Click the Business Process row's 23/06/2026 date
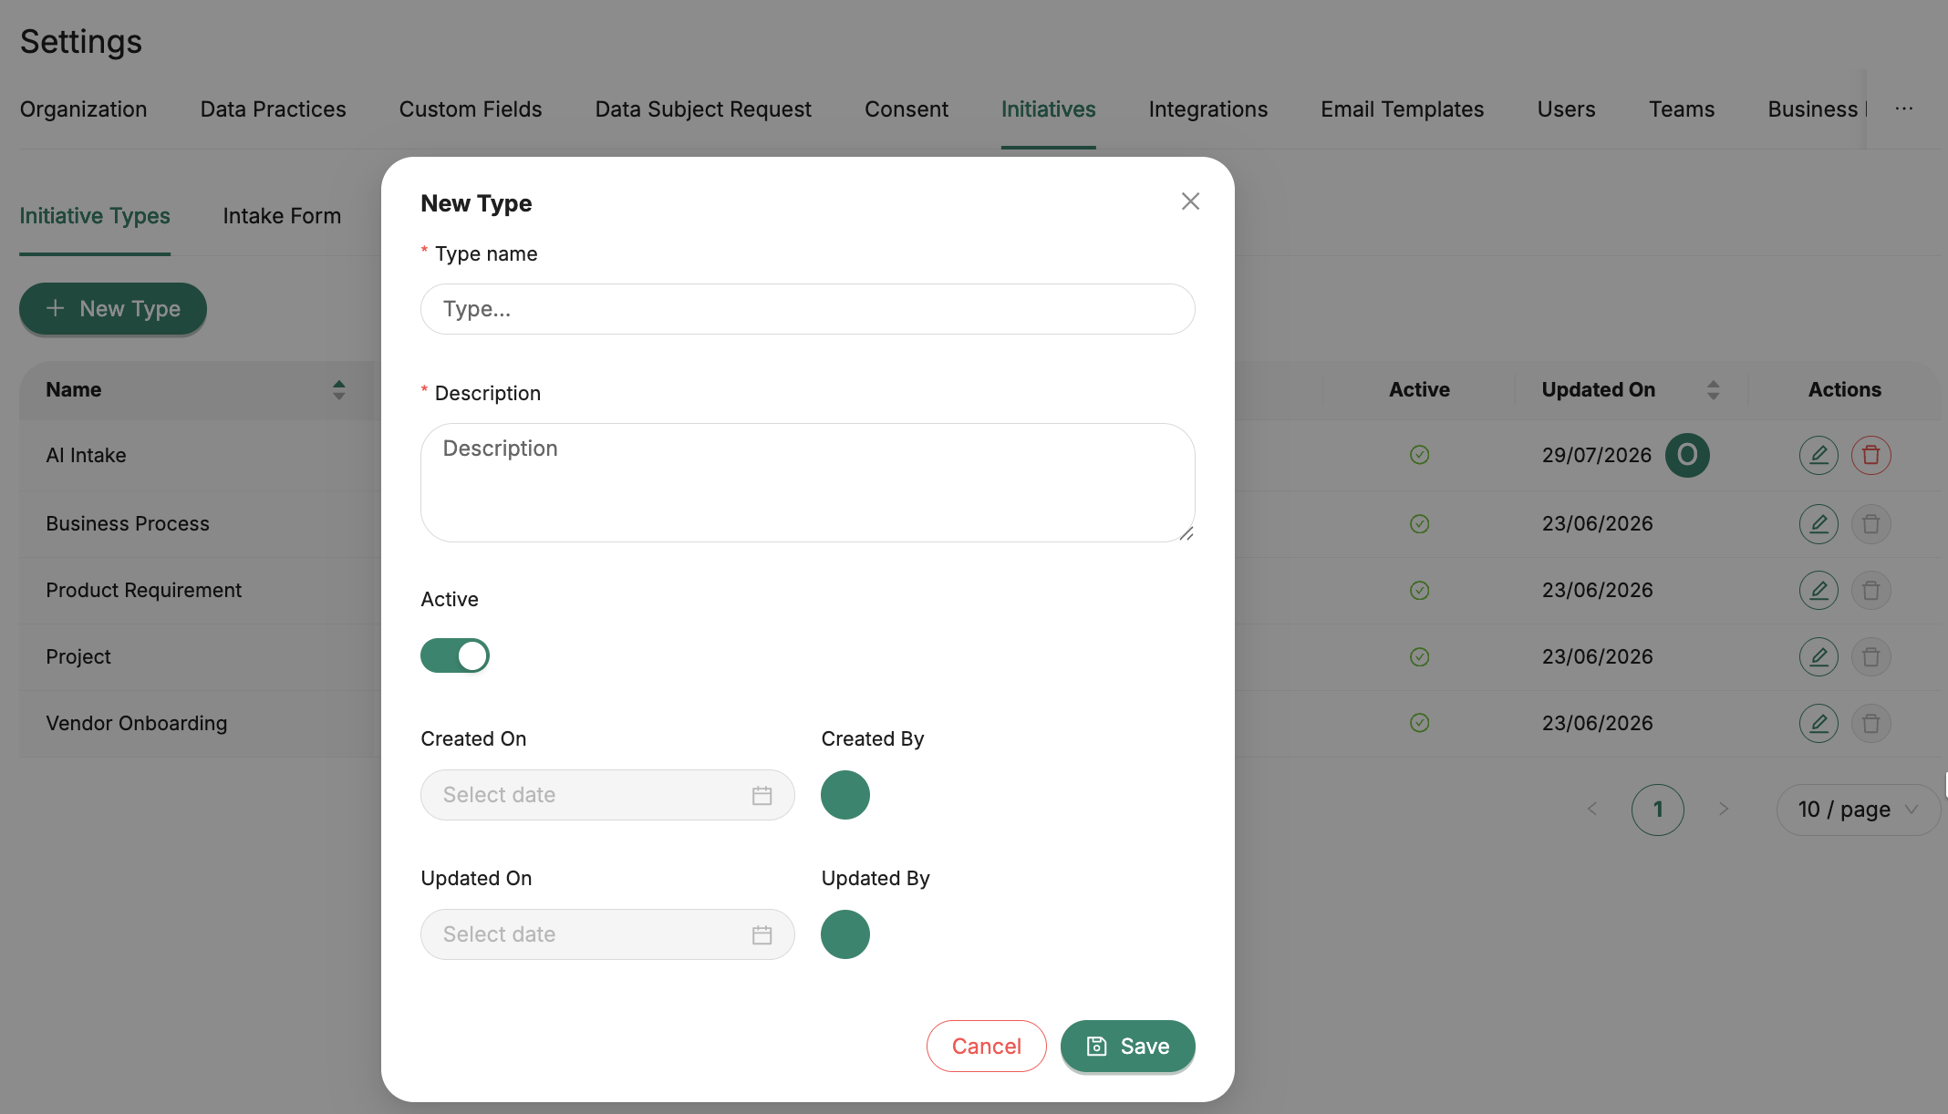The image size is (1948, 1114). (x=1598, y=524)
